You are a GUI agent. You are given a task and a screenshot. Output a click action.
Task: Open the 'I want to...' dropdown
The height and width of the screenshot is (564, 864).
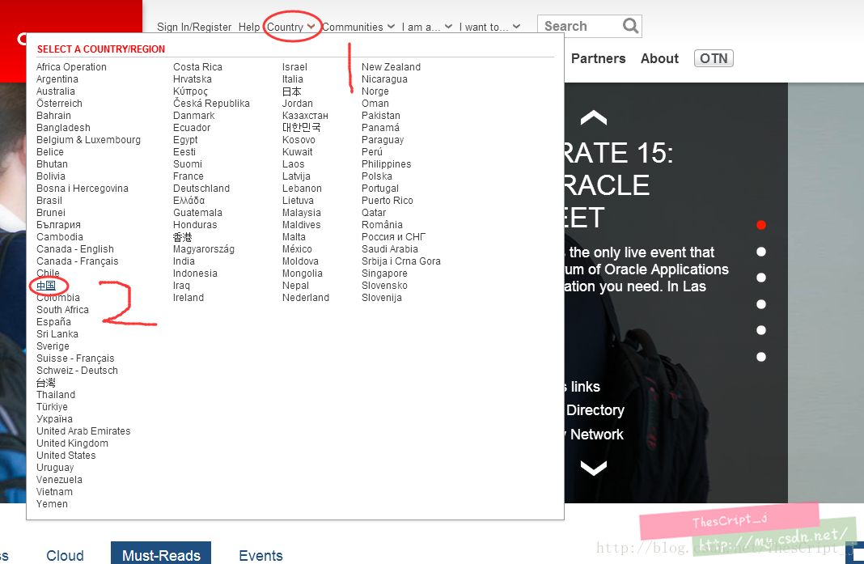[489, 27]
